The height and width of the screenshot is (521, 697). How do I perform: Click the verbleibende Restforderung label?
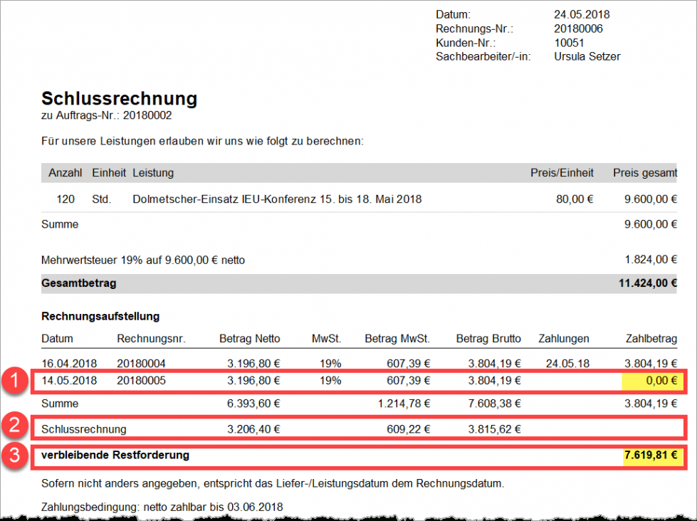(x=115, y=455)
